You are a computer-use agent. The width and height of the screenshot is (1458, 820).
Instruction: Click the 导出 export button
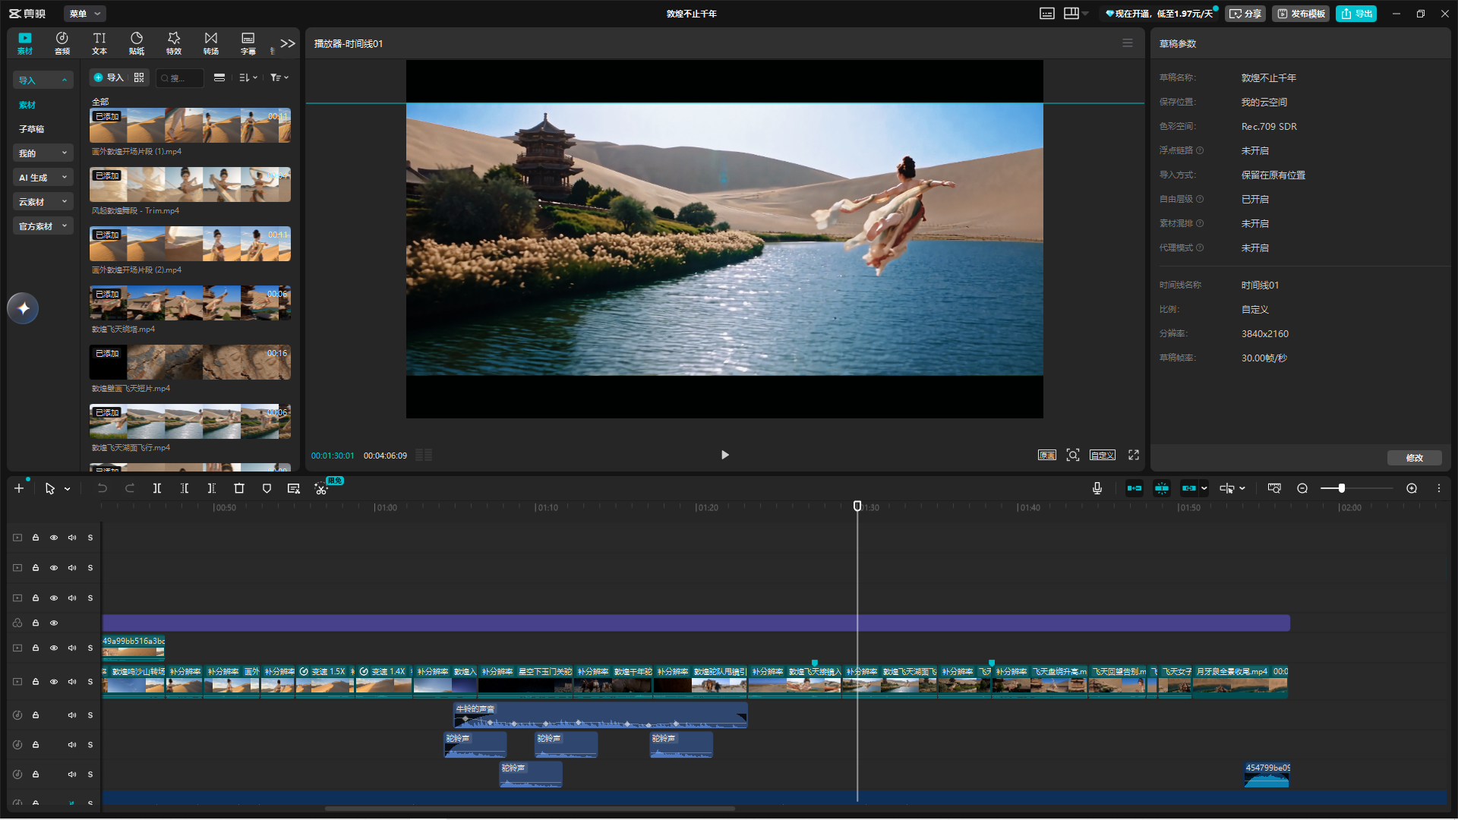tap(1356, 14)
